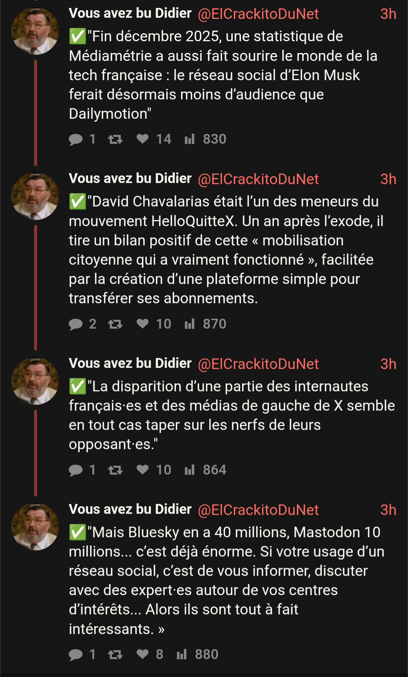This screenshot has width=408, height=677.
Task: Open the 3h timestamp of the Bluesky tweet
Action: tap(388, 510)
